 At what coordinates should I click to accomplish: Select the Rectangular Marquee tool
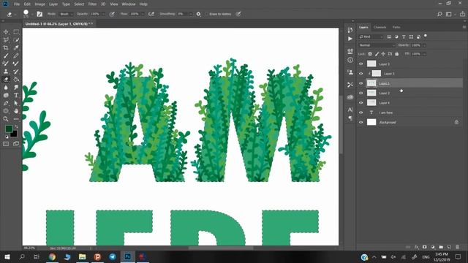point(16,32)
